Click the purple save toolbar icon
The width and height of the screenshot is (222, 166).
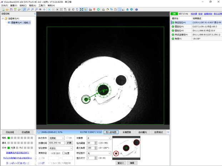click(x=11, y=10)
